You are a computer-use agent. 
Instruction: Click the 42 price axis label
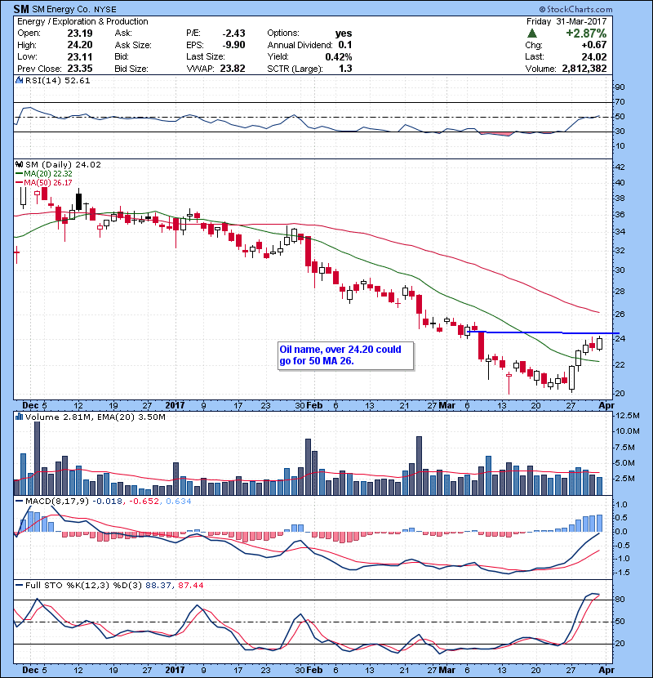[620, 167]
